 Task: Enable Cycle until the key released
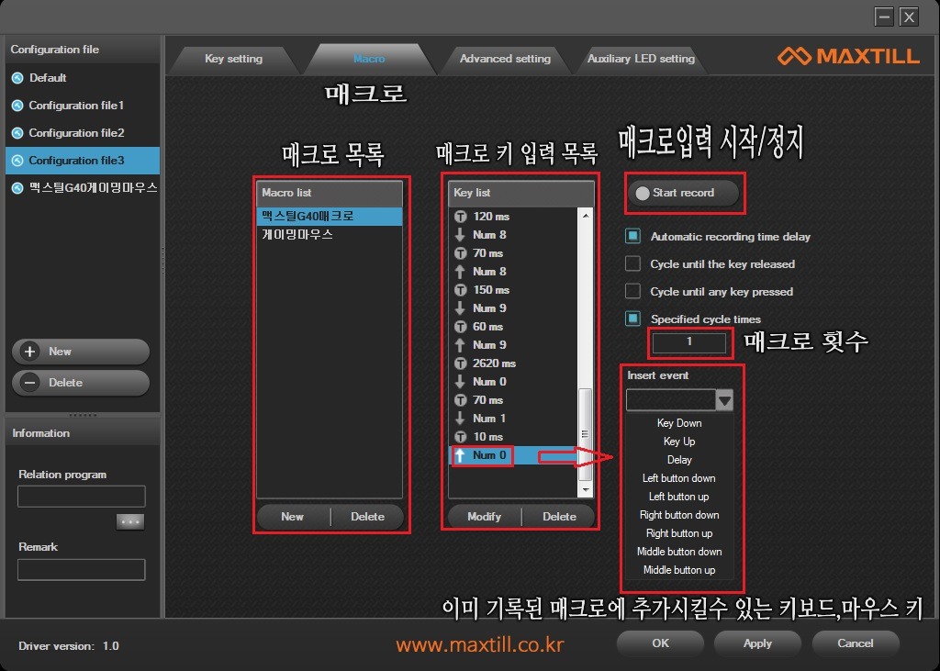pos(632,263)
